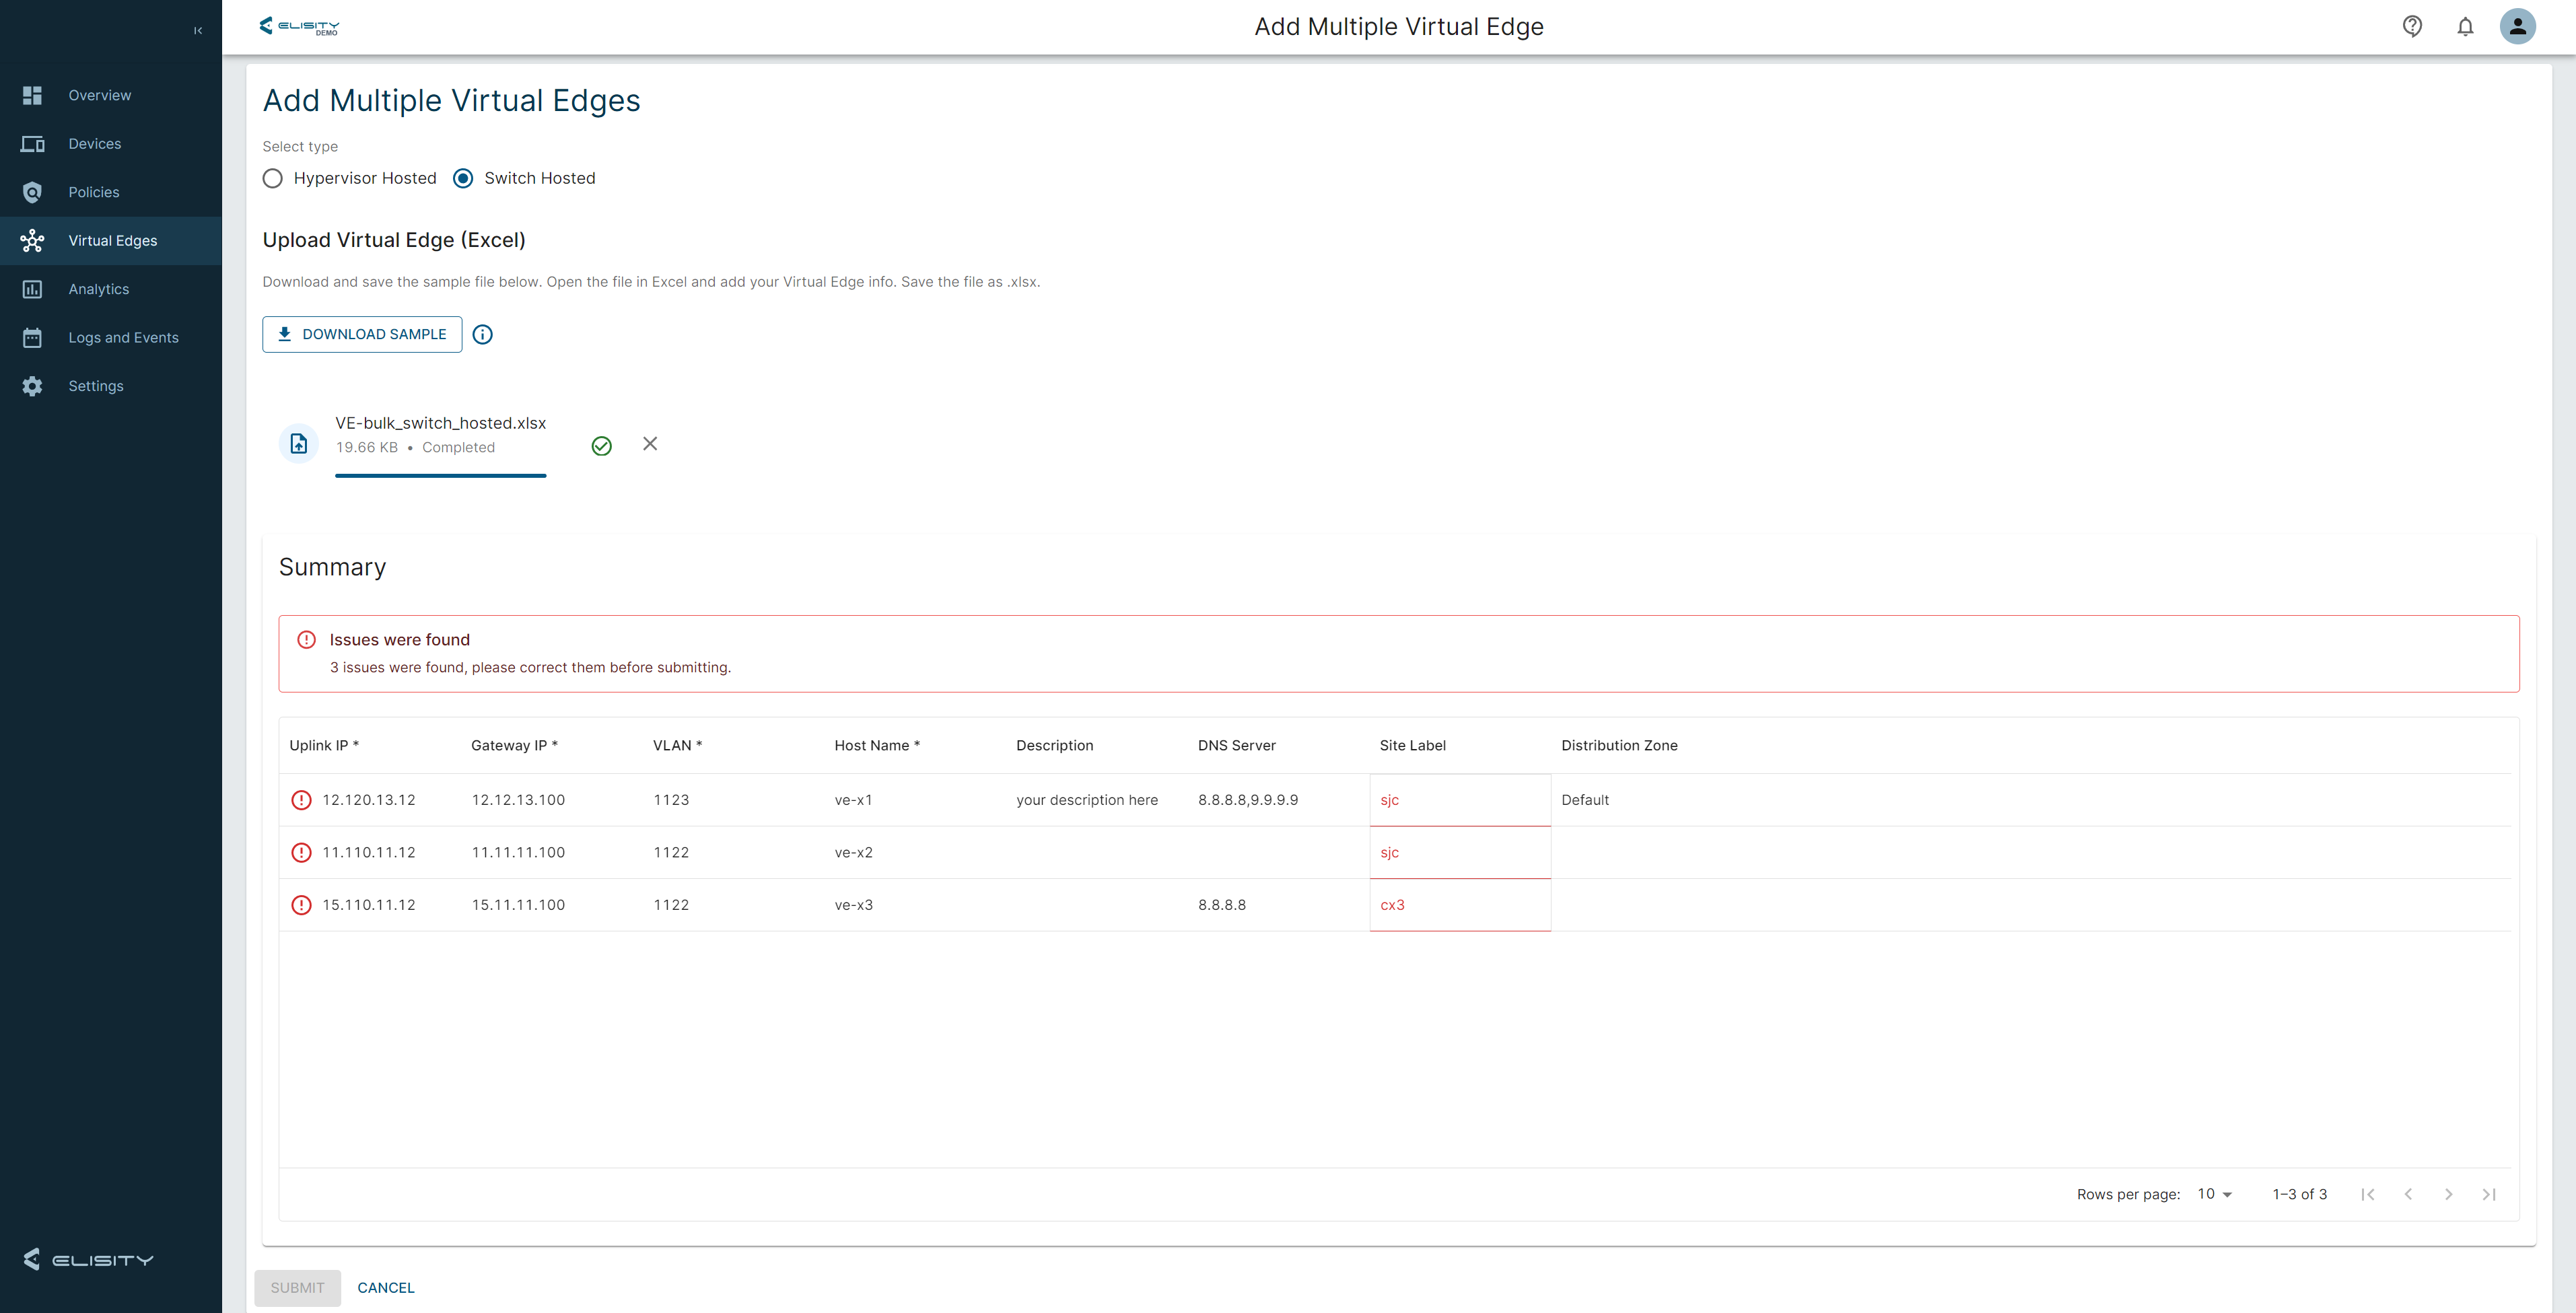Click the Download Sample button
2576x1313 pixels.
[362, 334]
